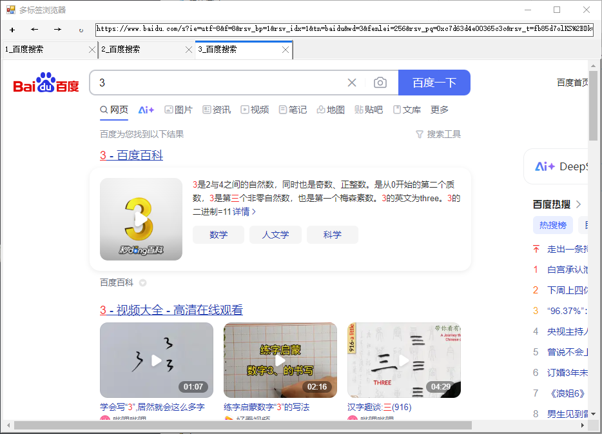The height and width of the screenshot is (434, 602).
Task: Clear the search box with X icon
Action: point(352,83)
